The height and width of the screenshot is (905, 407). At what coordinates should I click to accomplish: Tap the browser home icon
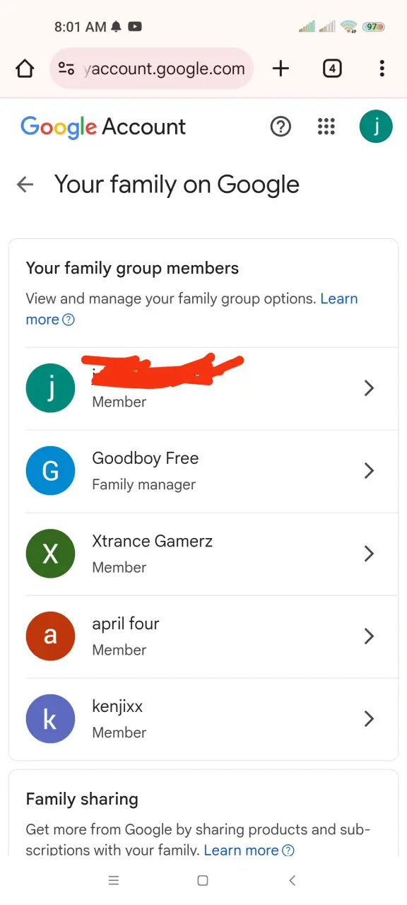25,69
